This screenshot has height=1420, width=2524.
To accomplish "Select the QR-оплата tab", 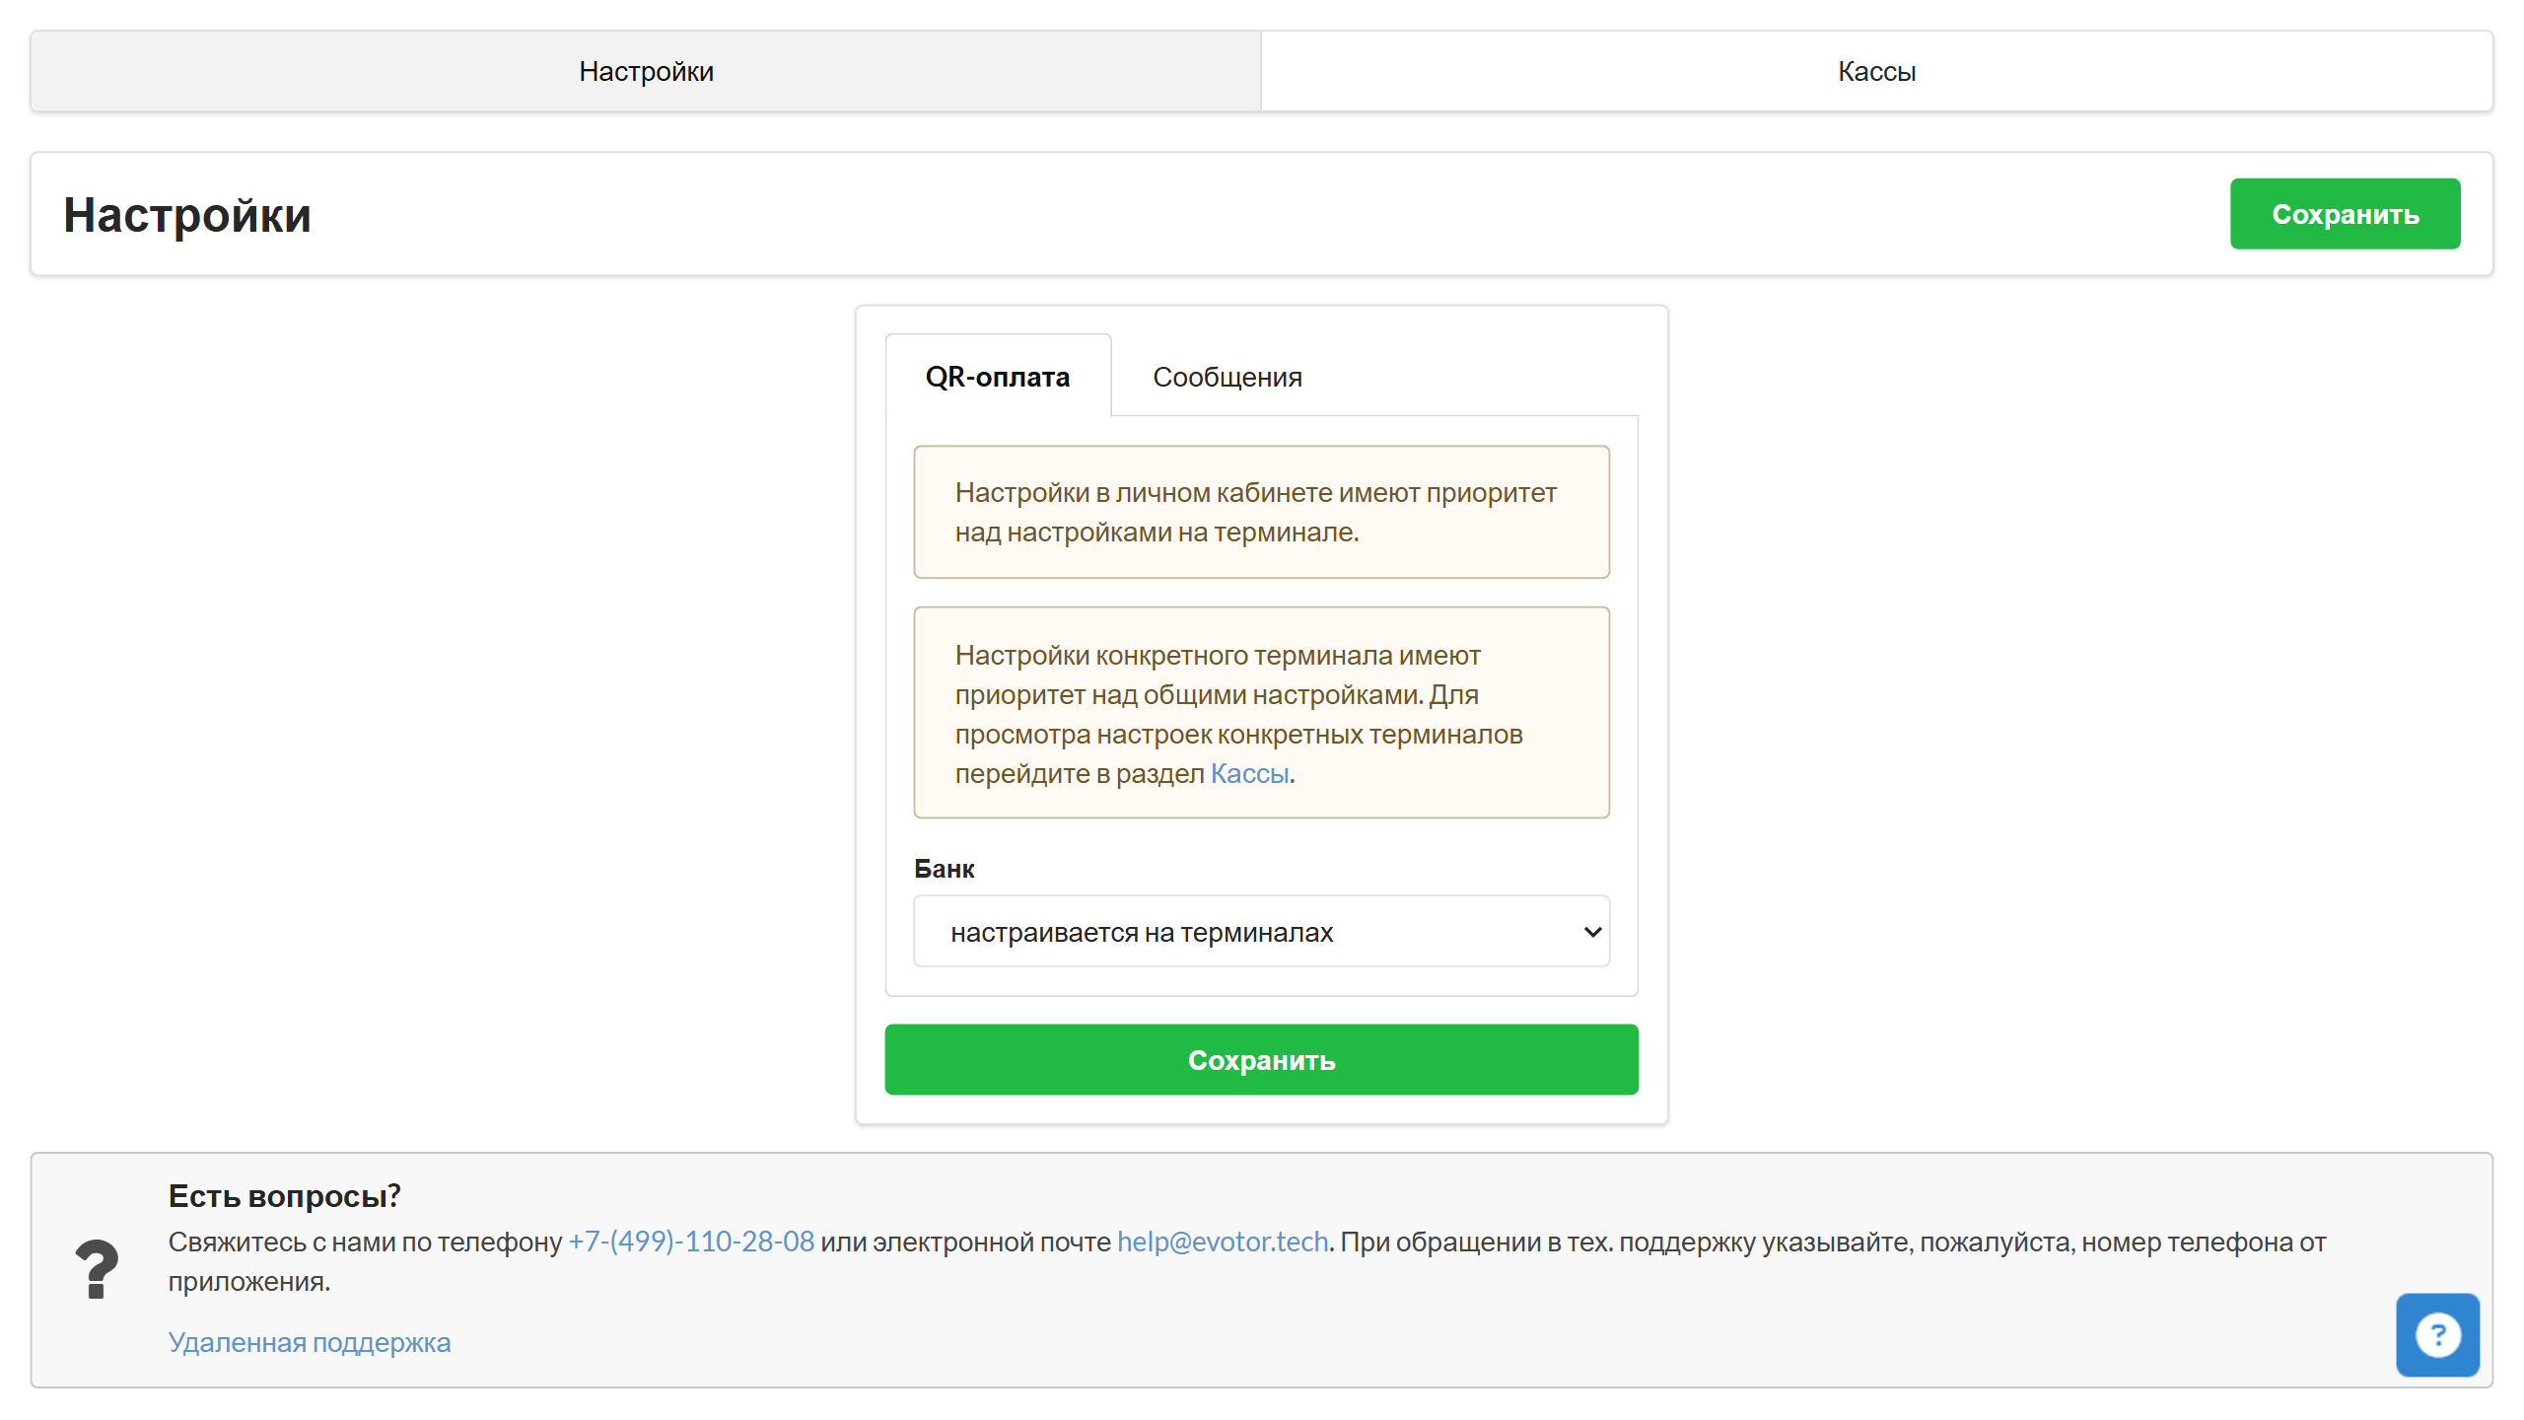I will point(997,377).
